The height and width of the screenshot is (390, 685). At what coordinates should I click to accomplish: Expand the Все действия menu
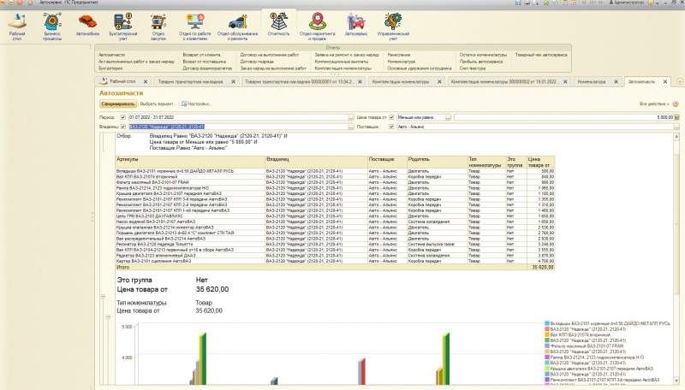[654, 103]
